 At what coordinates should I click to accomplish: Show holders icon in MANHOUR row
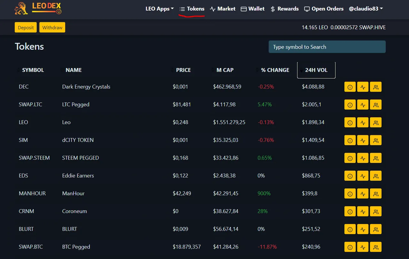pos(376,194)
